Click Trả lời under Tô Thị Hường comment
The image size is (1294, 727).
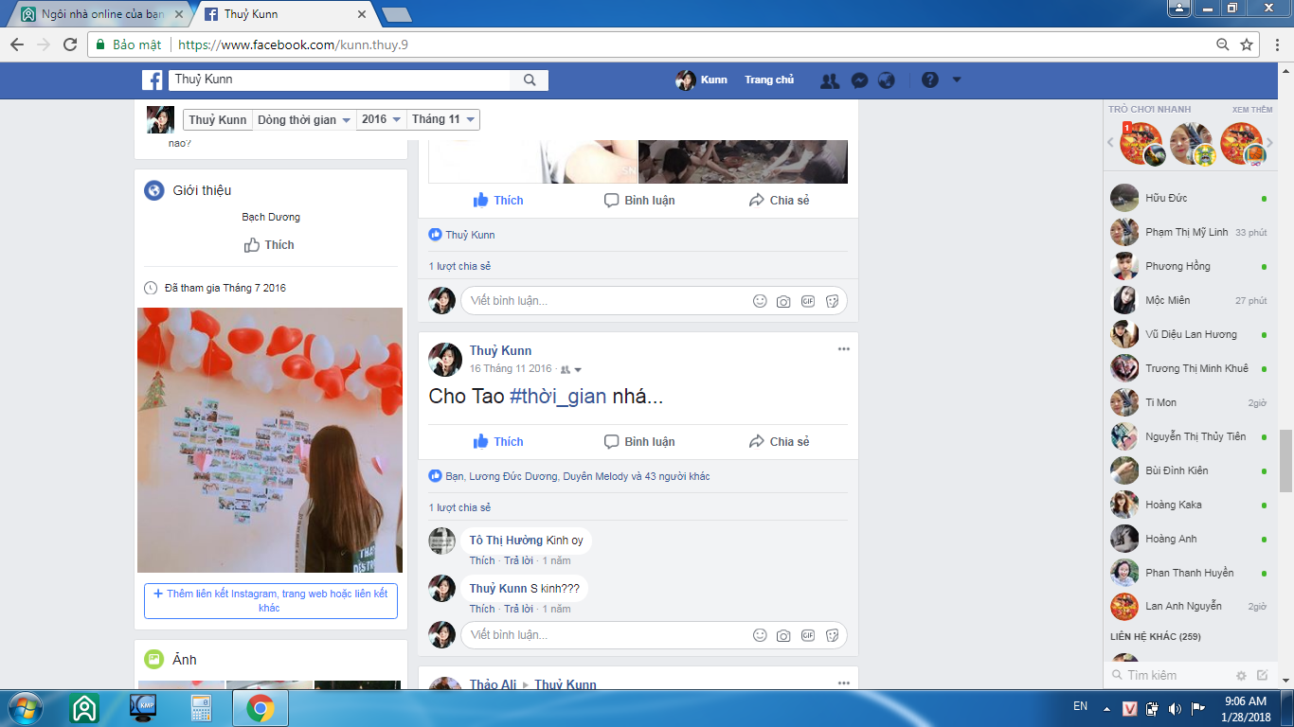tap(518, 560)
